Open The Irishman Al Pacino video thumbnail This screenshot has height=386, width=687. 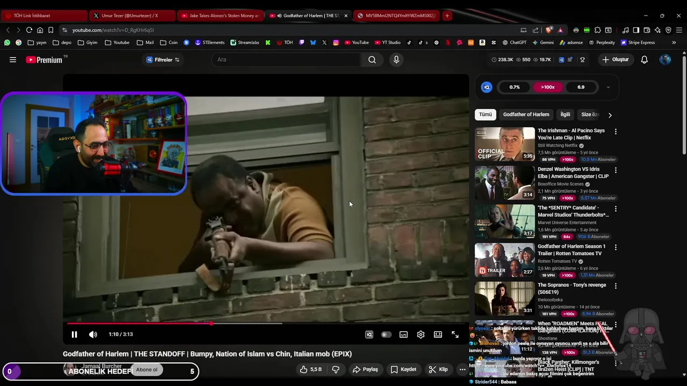coord(505,144)
